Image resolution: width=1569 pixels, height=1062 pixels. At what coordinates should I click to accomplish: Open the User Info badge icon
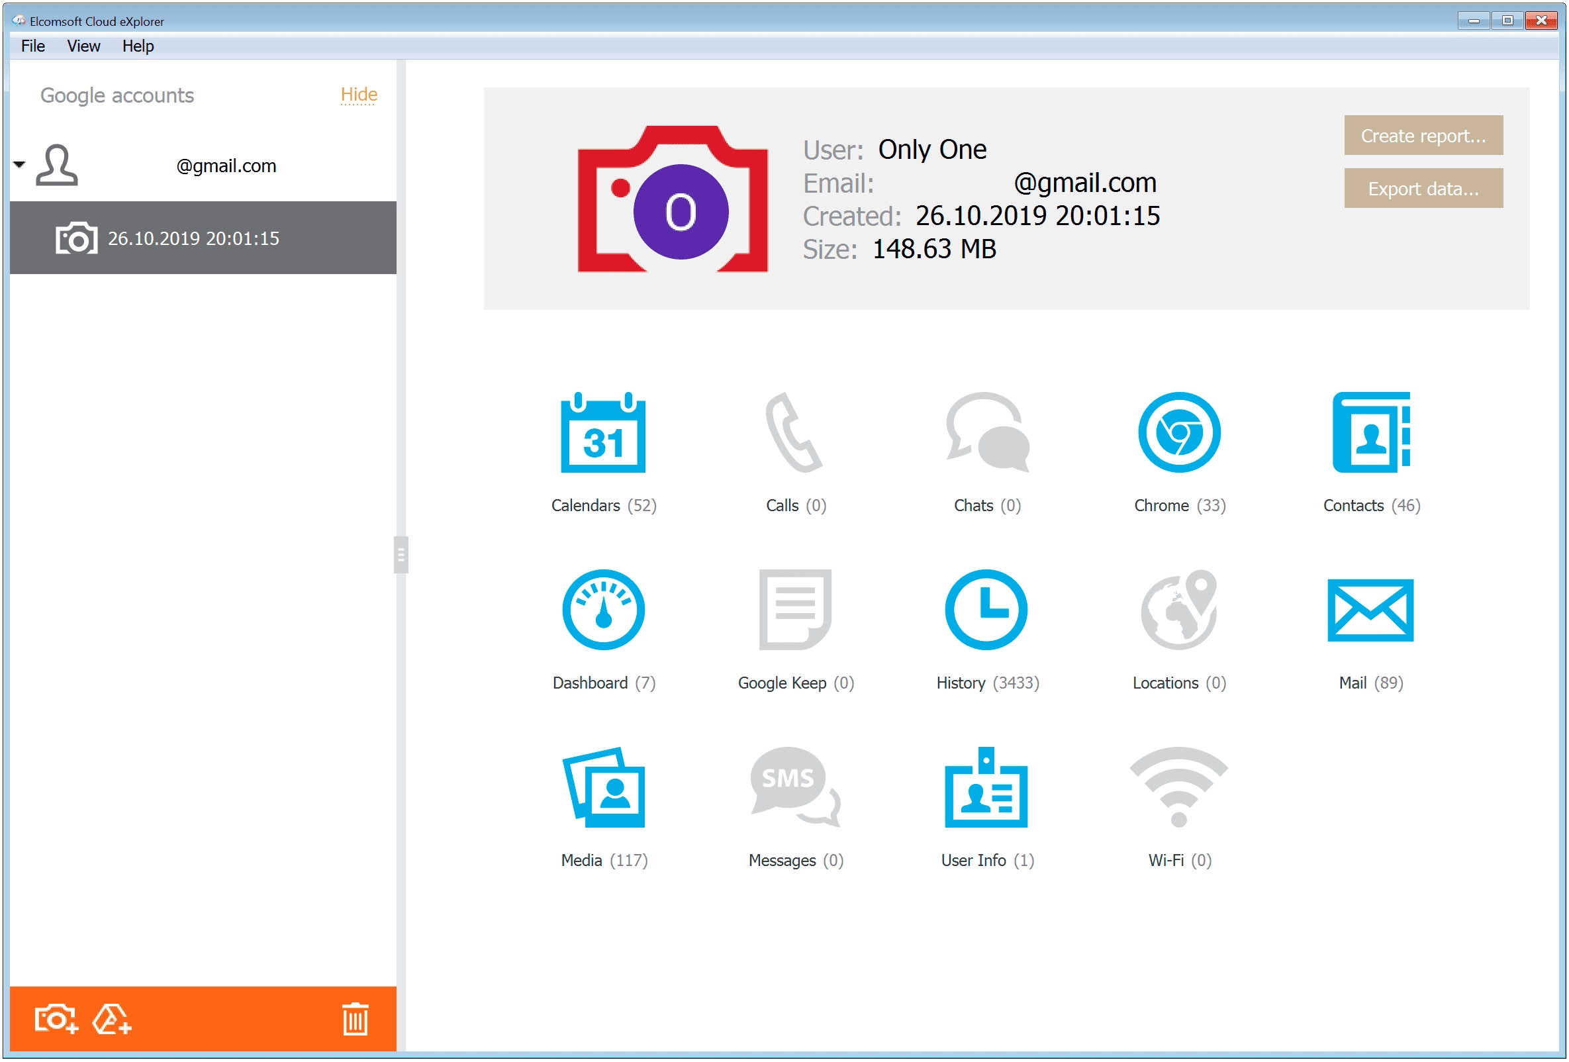[986, 787]
